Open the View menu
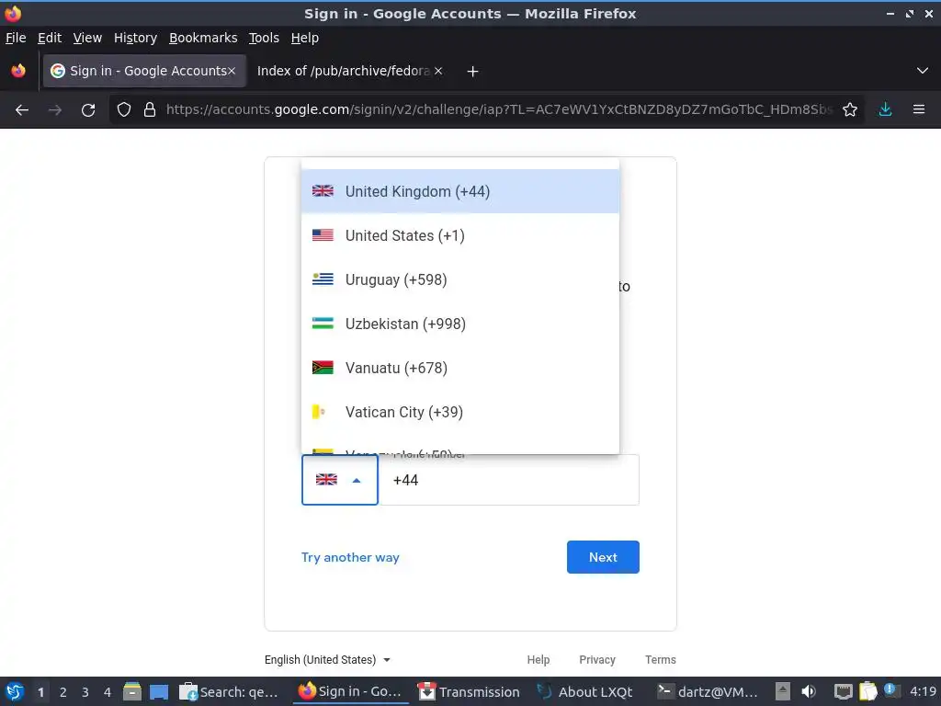 (87, 38)
